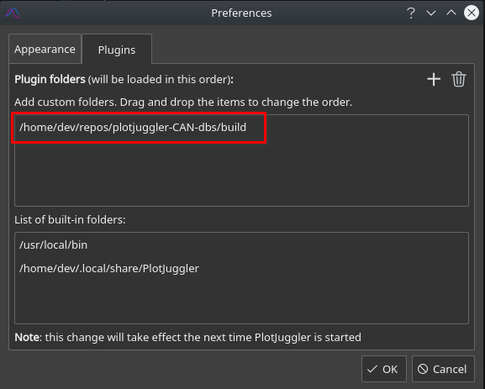Minimize Preferences with the down chevron

coord(431,13)
